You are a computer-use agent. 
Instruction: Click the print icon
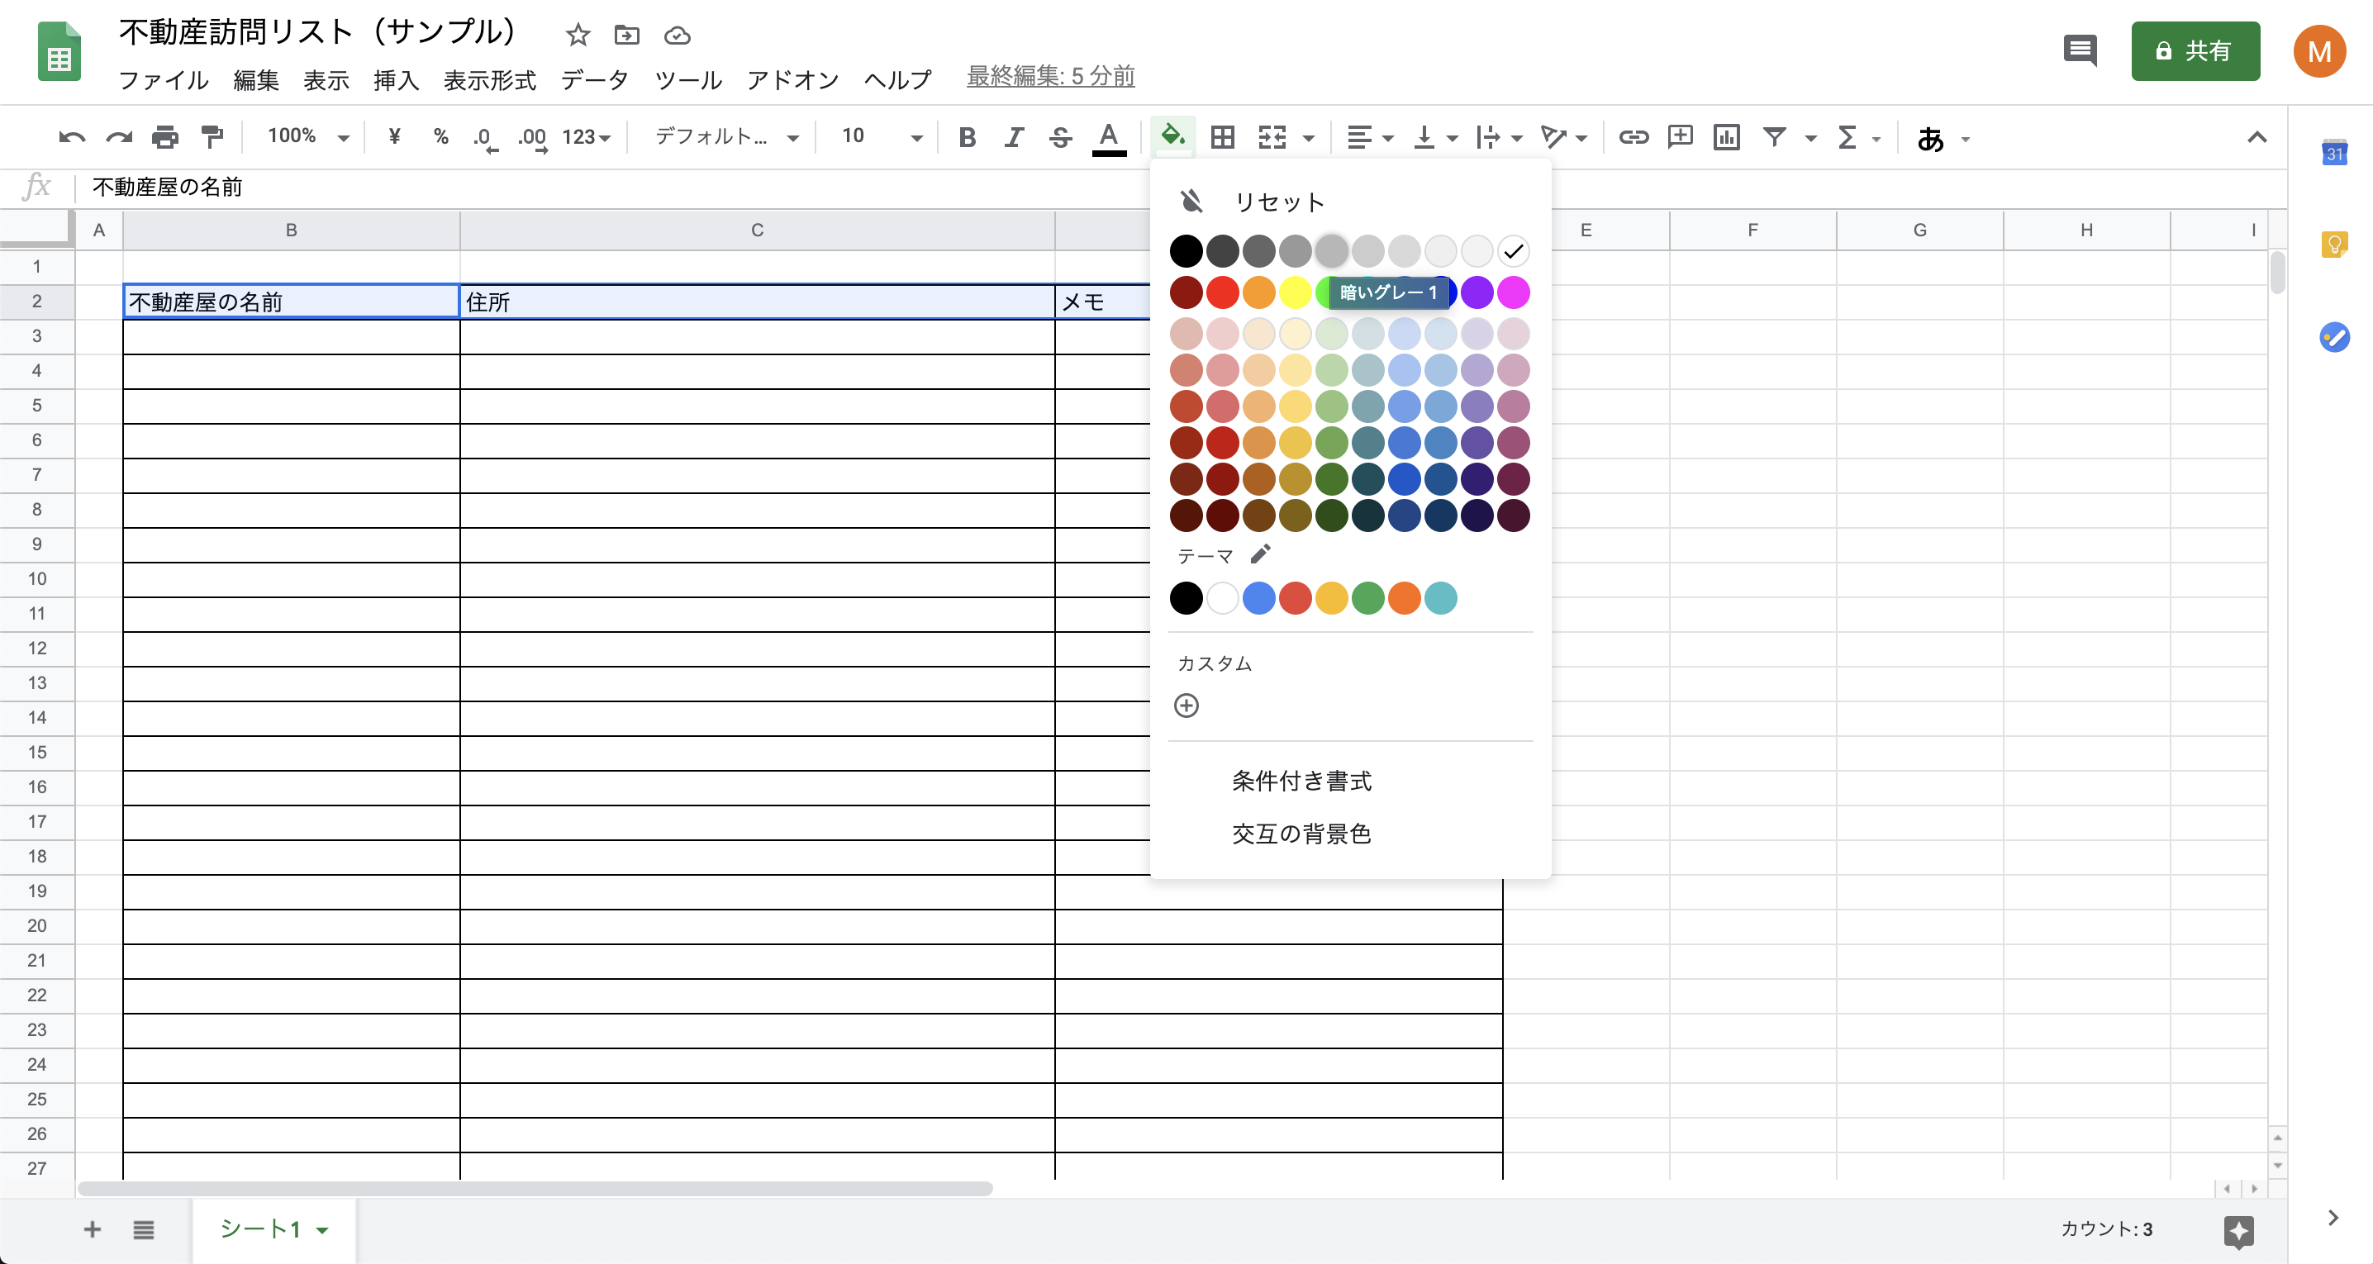click(165, 138)
